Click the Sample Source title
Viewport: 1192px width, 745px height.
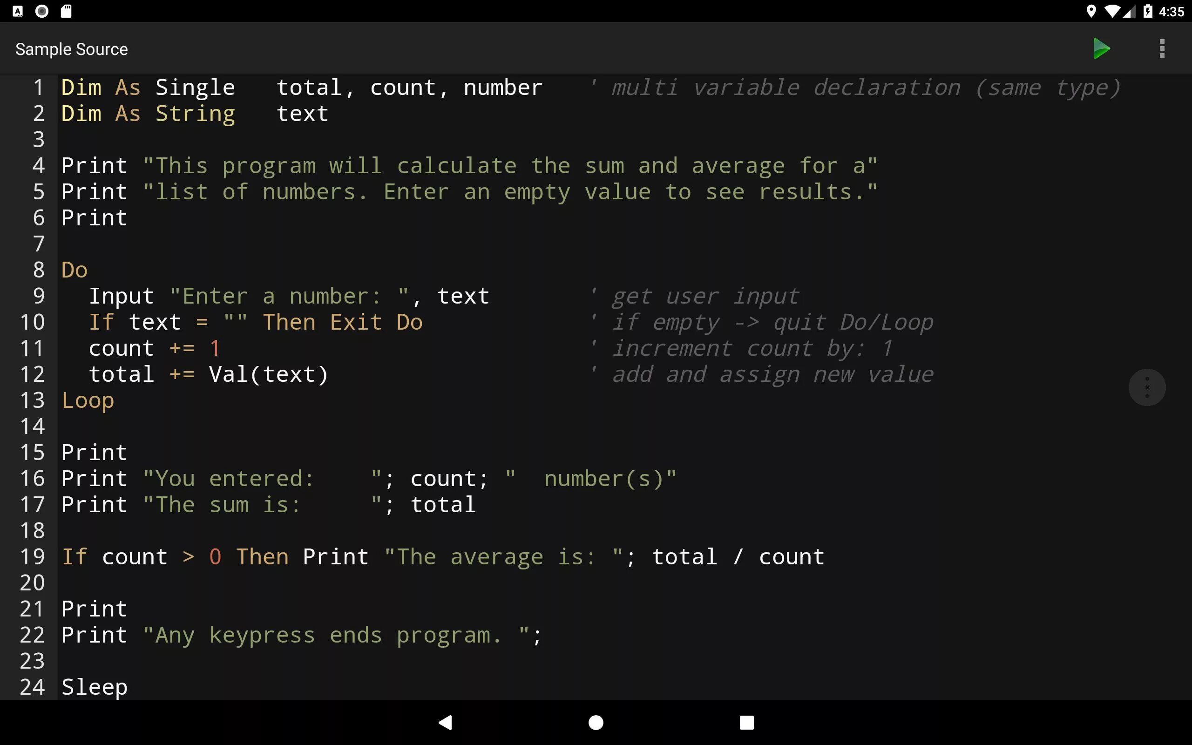[x=71, y=49]
